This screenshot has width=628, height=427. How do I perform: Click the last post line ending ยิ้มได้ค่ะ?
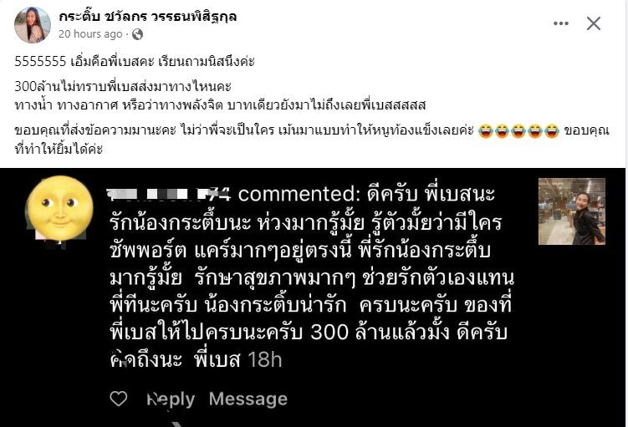point(59,150)
